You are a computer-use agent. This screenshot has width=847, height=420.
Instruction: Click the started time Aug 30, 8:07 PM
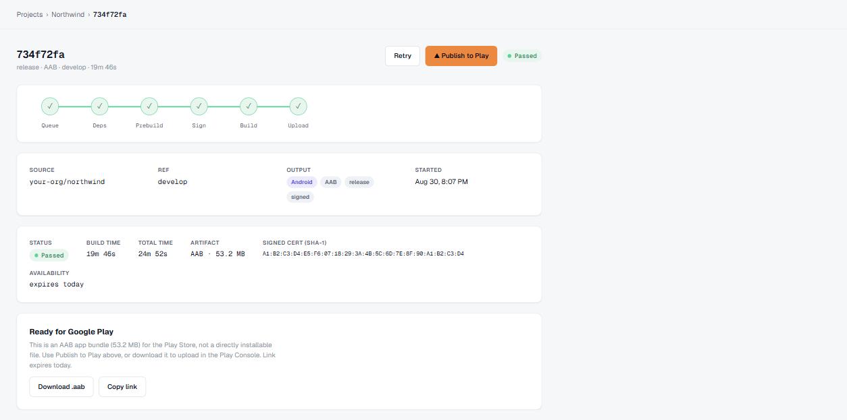(442, 182)
